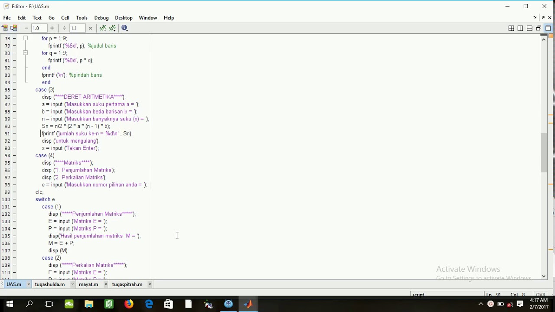Screen dimensions: 555x312
Task: Click the MATLAB taskbar icon
Action: pos(248,304)
